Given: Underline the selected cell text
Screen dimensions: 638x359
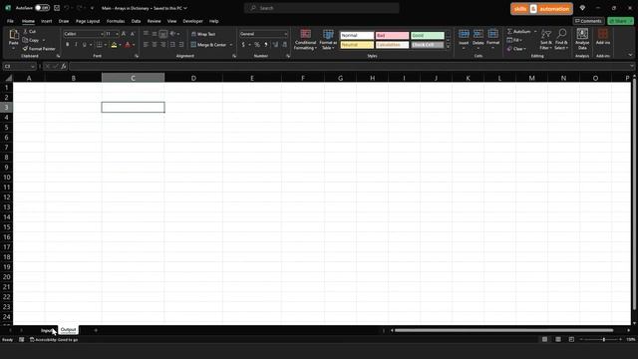Looking at the screenshot, I should [x=84, y=45].
